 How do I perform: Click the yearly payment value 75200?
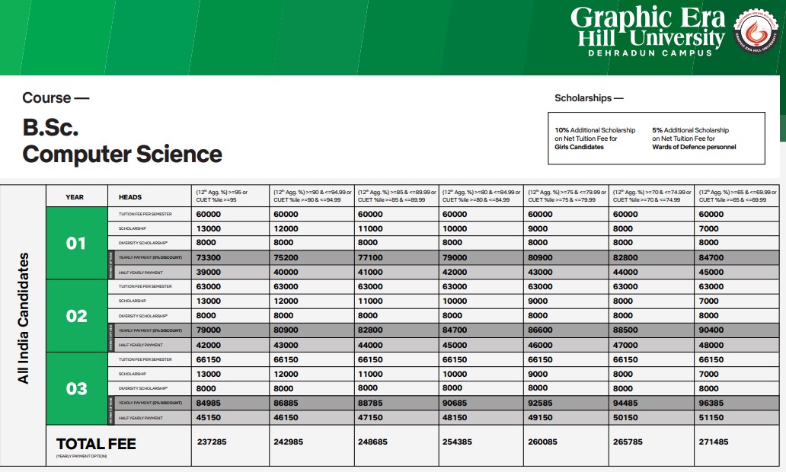[286, 257]
